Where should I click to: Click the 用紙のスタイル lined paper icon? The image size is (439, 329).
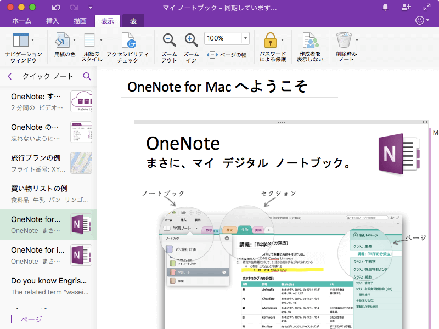click(89, 39)
